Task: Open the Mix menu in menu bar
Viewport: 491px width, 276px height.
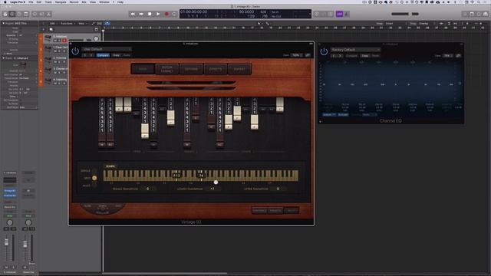Action: (84, 2)
